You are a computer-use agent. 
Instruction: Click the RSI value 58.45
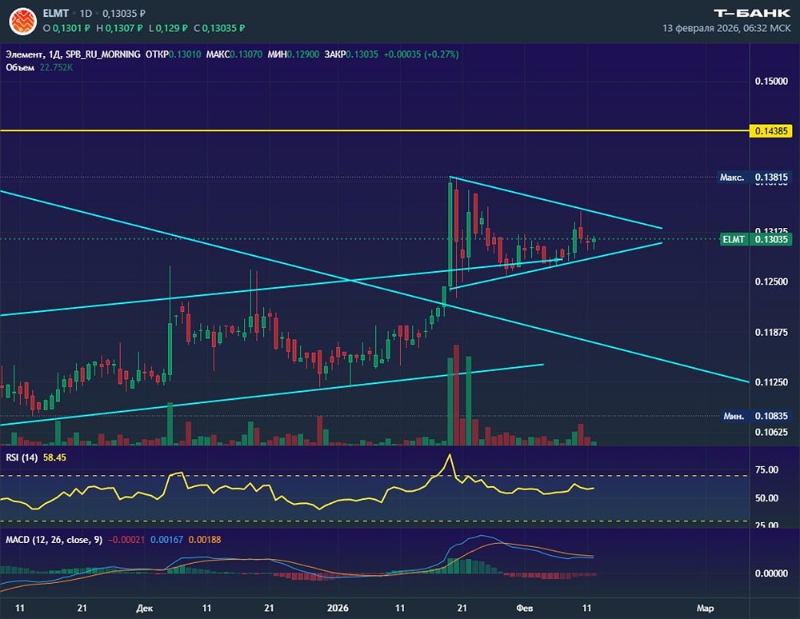pyautogui.click(x=54, y=457)
